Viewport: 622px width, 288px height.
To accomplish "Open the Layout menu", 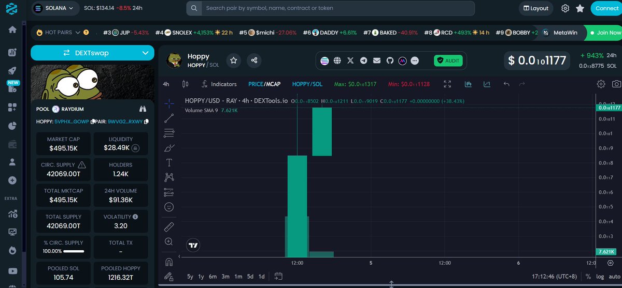I will click(536, 8).
